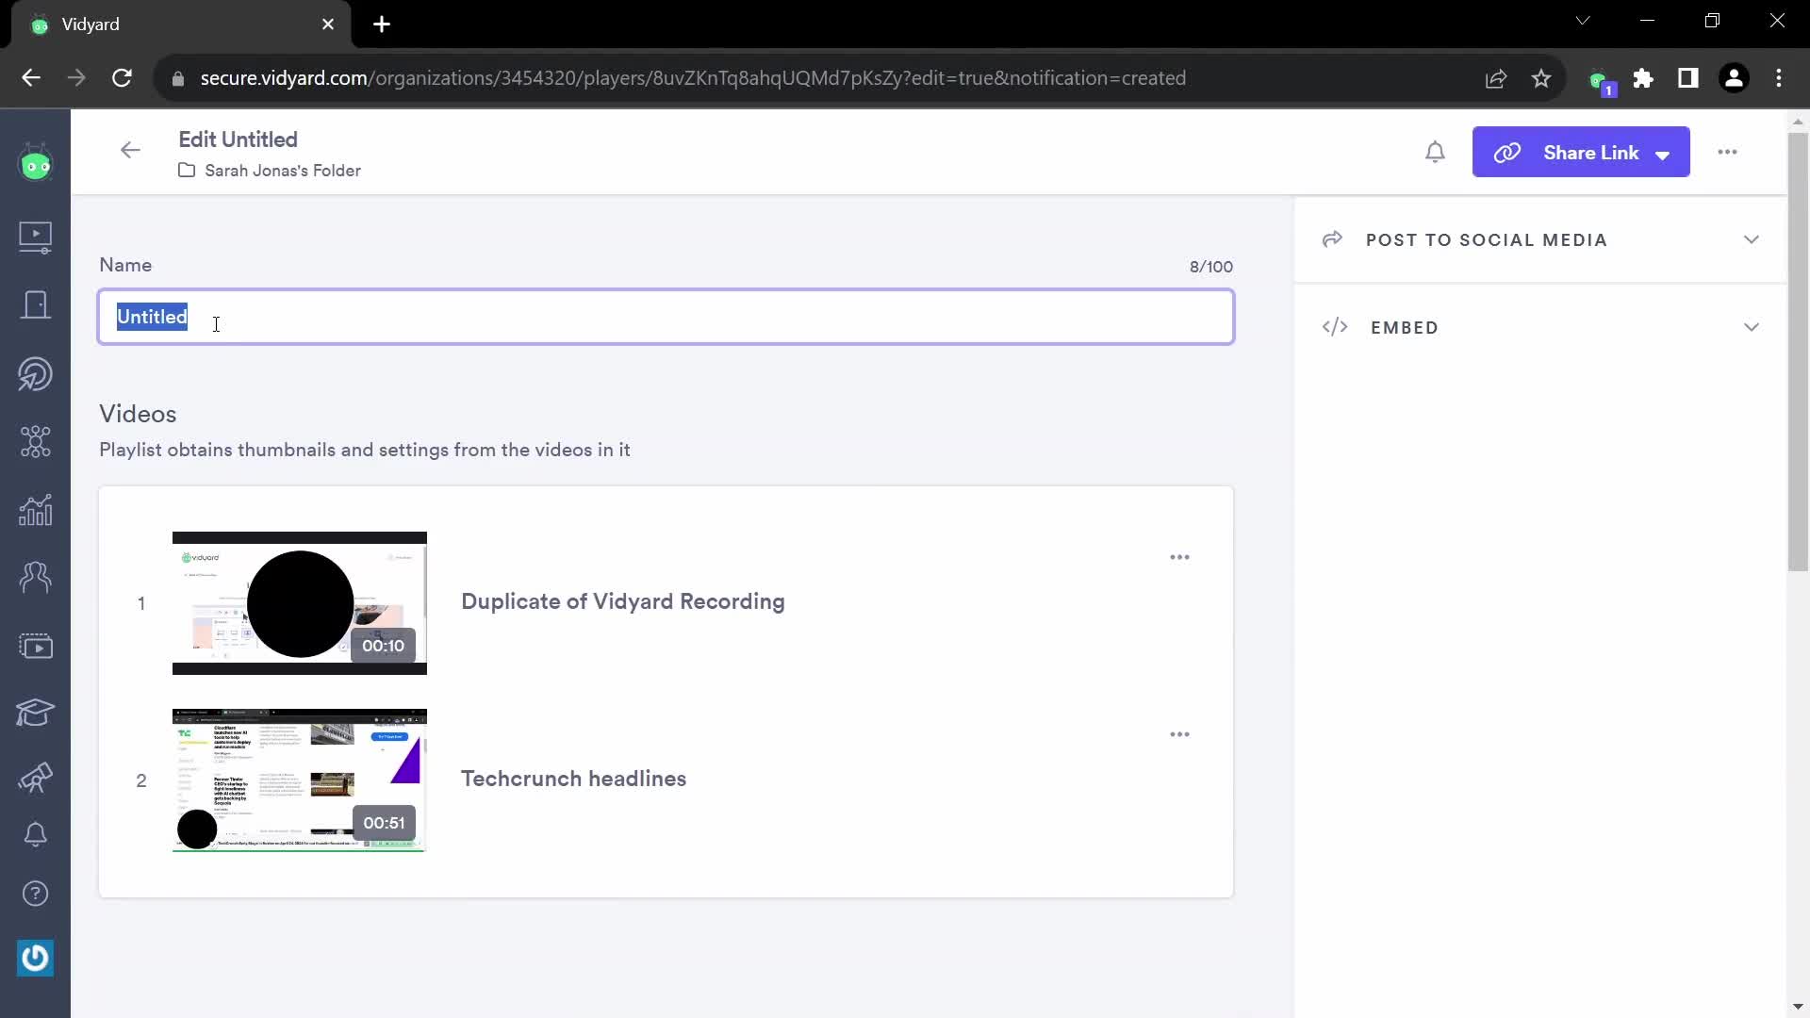Expand the Post to Social Media section
Image resolution: width=1810 pixels, height=1018 pixels.
point(1540,239)
